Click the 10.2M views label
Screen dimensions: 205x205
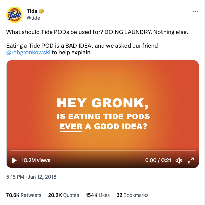coord(36,160)
